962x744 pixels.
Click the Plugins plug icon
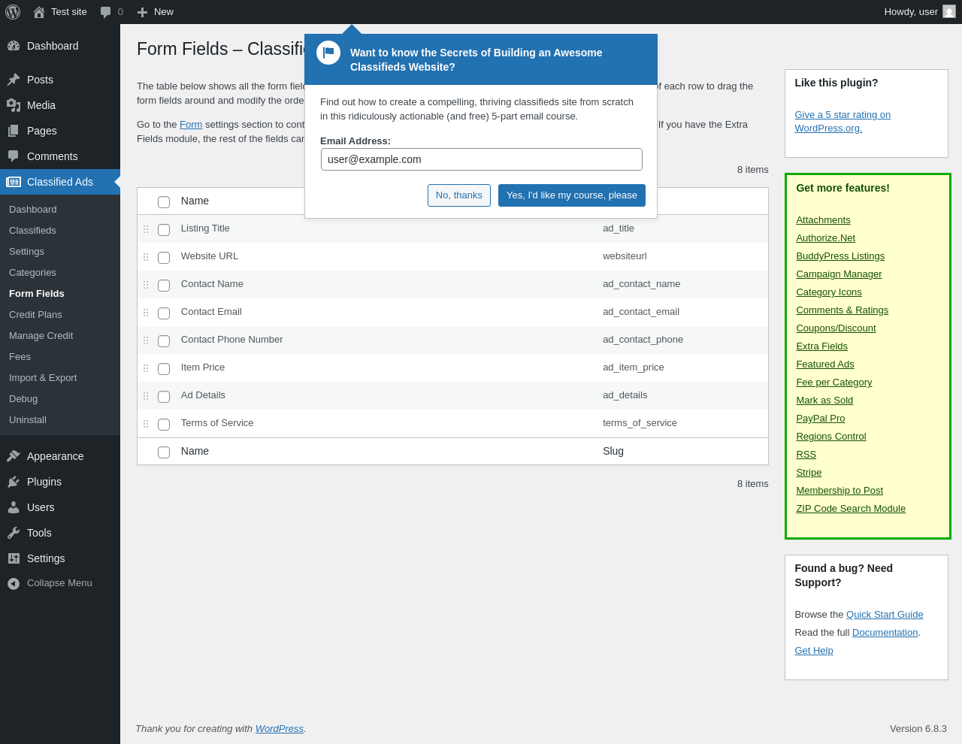14,482
